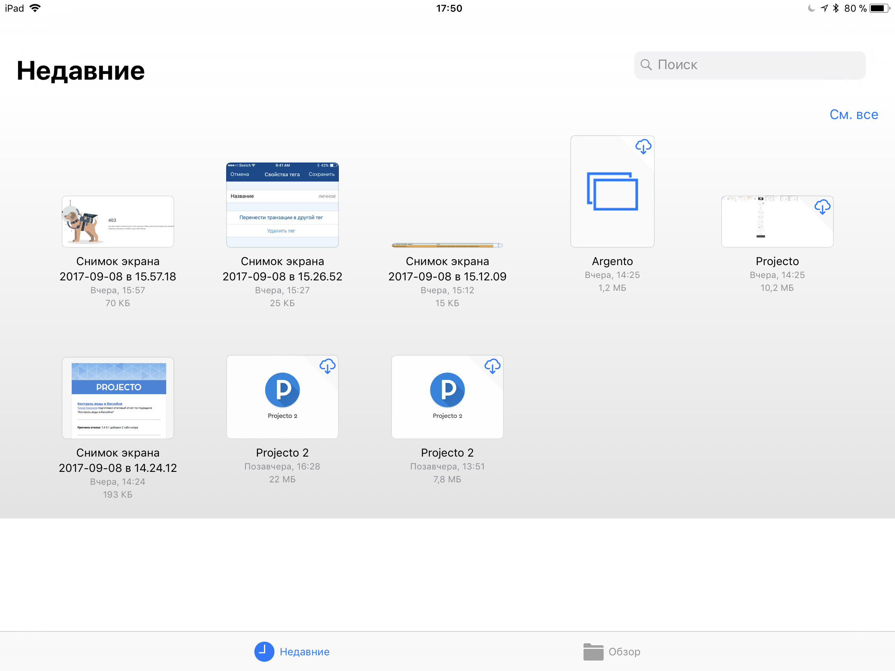Open screenshot 15.26.52 tag properties thumbnail

282,205
